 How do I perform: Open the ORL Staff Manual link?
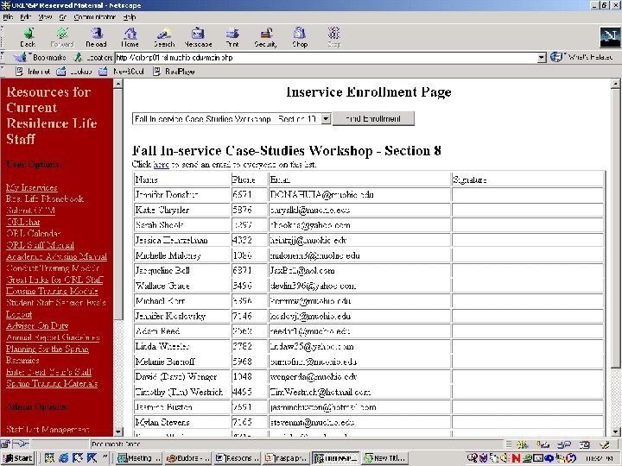coord(40,245)
